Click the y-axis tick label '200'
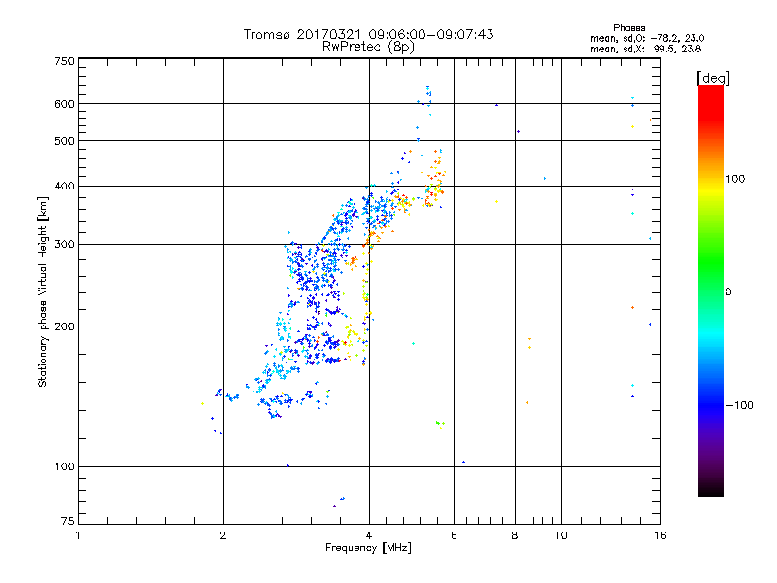 pos(64,326)
